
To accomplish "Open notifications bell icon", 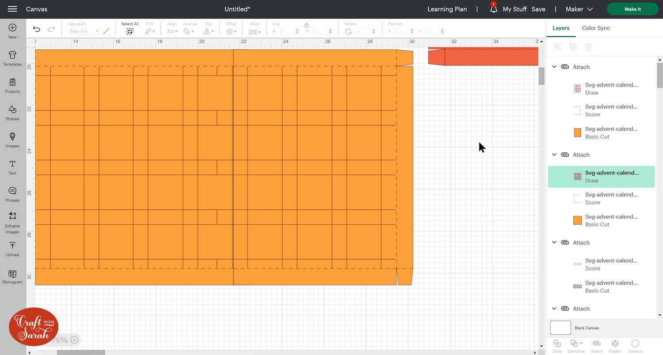I will [493, 9].
